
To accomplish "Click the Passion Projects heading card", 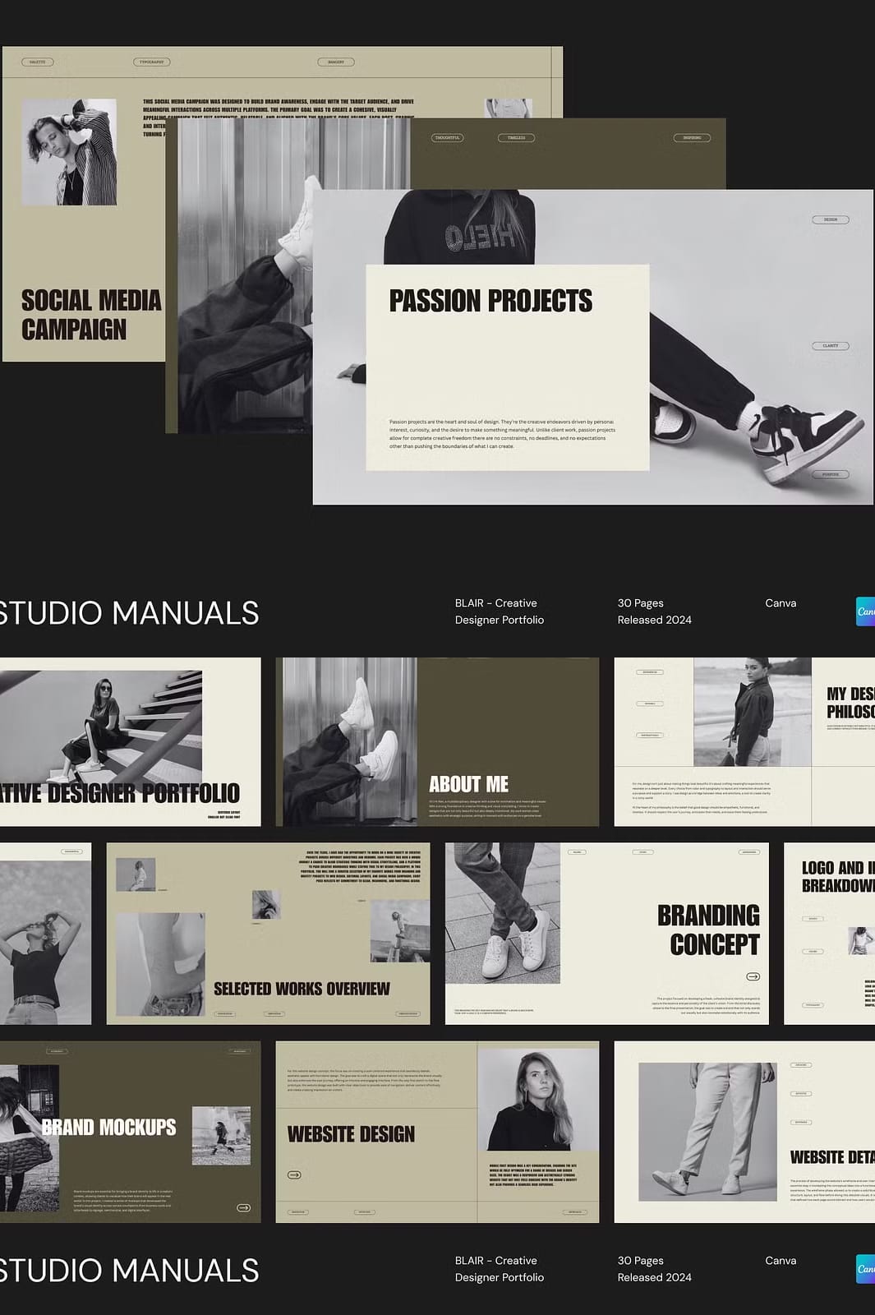I will tap(507, 367).
